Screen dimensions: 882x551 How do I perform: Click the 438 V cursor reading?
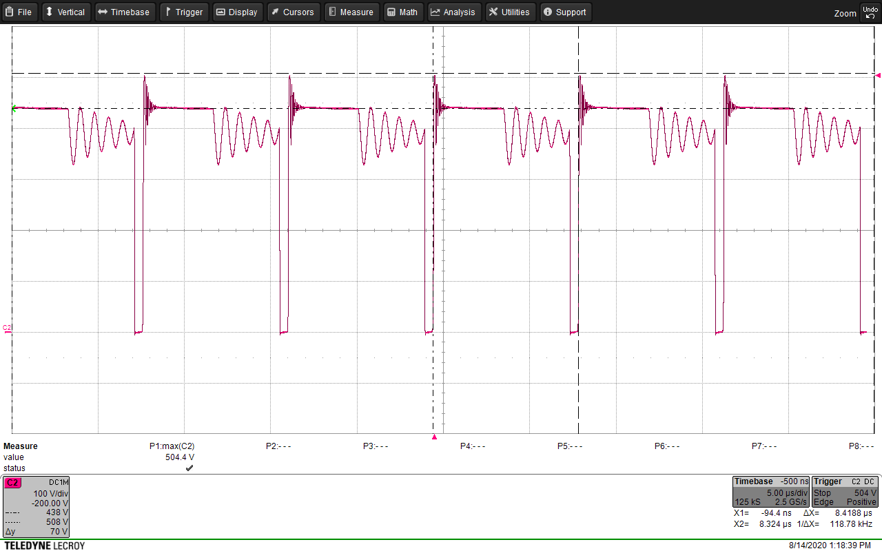[x=57, y=513]
